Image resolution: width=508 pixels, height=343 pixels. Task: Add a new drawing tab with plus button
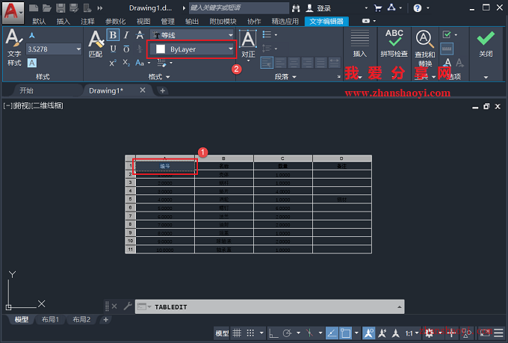click(163, 90)
